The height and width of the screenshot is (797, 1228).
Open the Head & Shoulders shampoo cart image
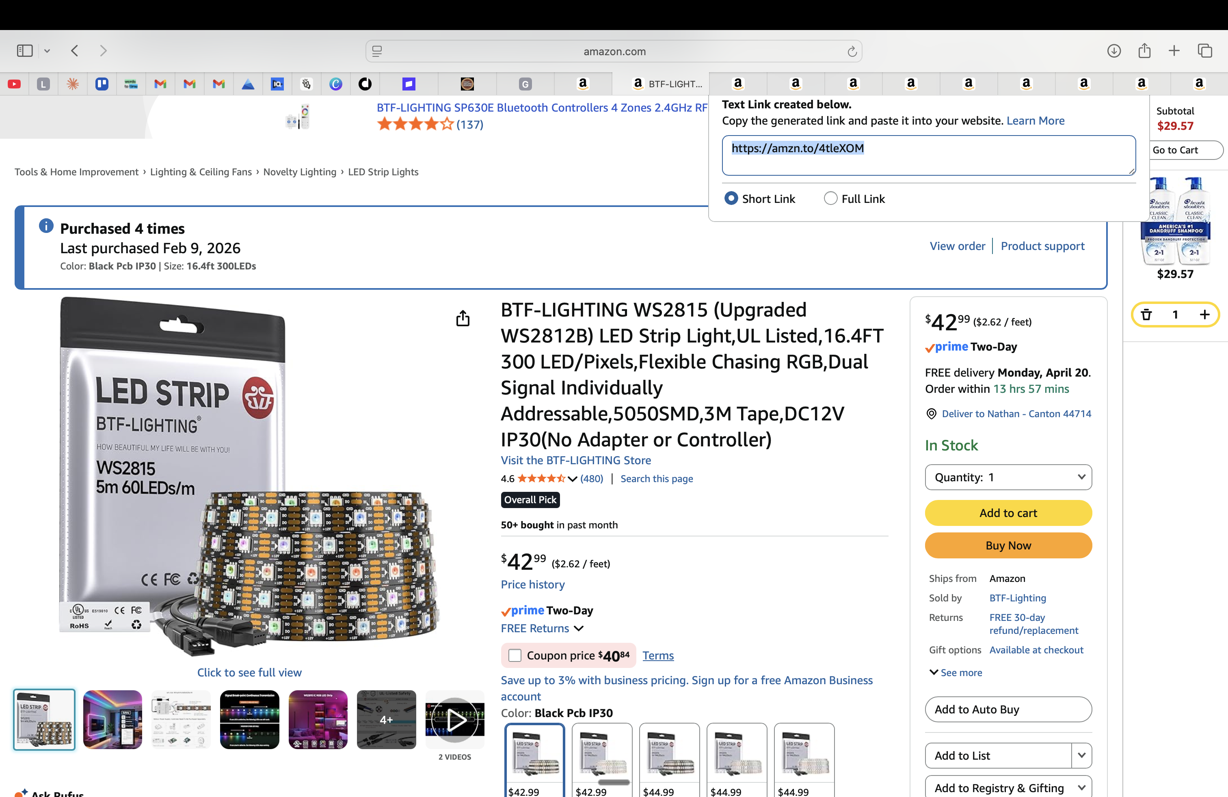pos(1175,221)
